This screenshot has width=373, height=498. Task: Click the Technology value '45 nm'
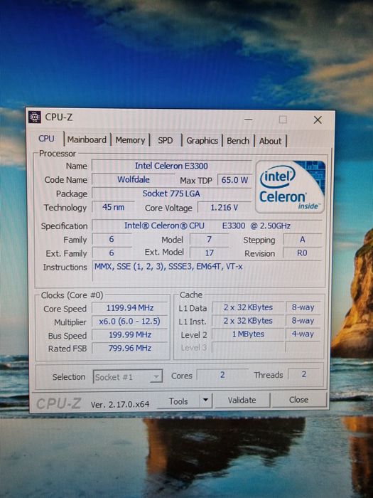point(113,207)
